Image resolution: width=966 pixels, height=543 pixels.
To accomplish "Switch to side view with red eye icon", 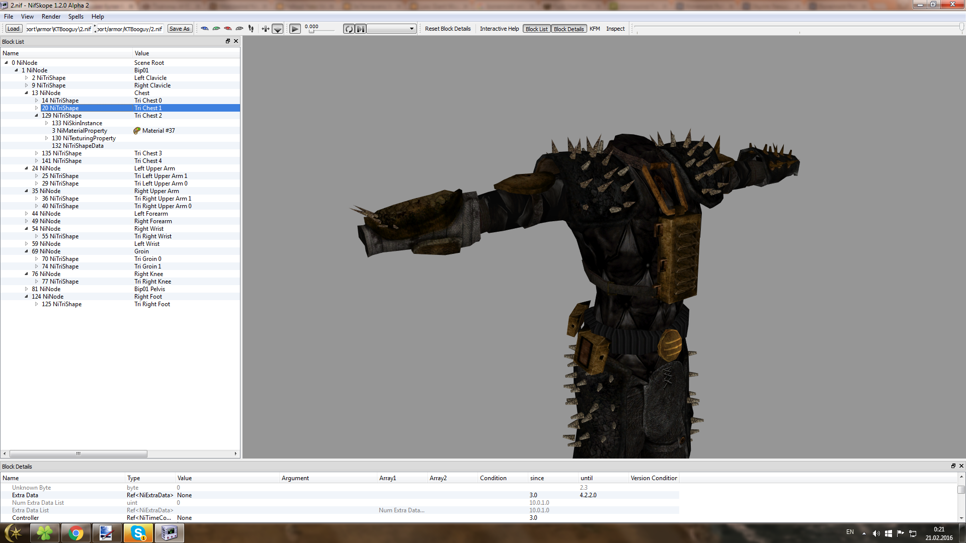I will (x=228, y=29).
